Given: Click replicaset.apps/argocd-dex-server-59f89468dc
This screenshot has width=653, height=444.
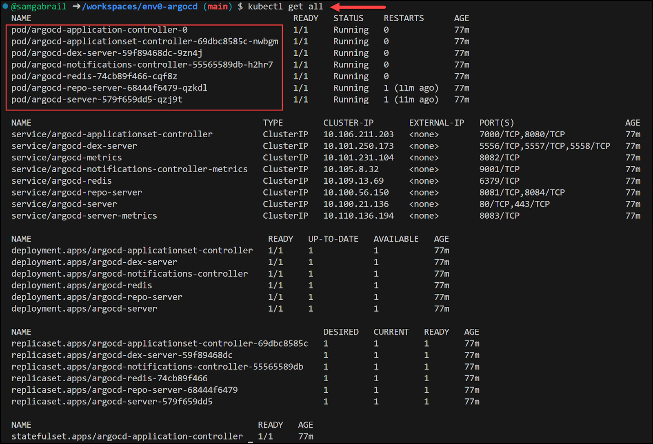Looking at the screenshot, I should pos(122,355).
